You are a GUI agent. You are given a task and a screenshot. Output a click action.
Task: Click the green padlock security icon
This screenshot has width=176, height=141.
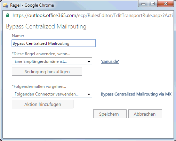[x=8, y=15]
